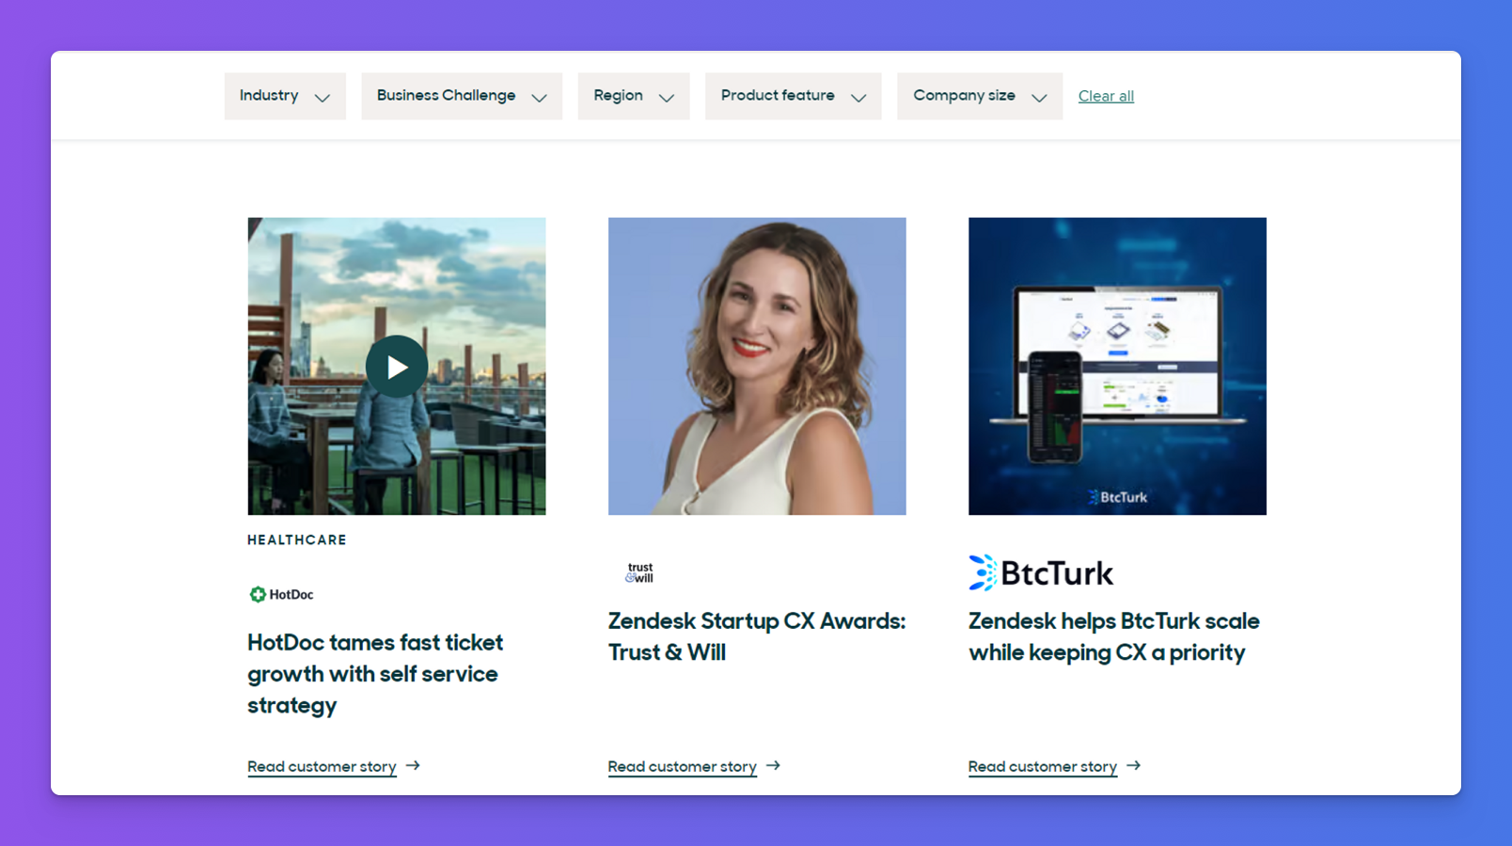Expand the Industry filter dropdown
The height and width of the screenshot is (846, 1512).
click(285, 96)
